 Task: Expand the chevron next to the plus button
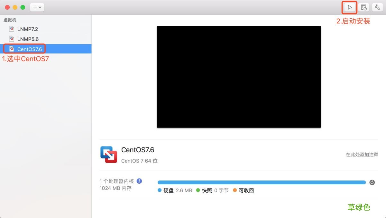(39, 7)
